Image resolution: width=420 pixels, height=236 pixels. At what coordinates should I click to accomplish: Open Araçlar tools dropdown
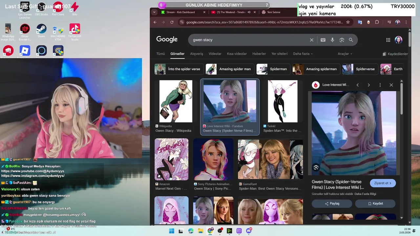(x=345, y=54)
